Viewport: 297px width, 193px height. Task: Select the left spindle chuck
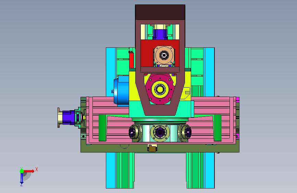tap(135, 133)
